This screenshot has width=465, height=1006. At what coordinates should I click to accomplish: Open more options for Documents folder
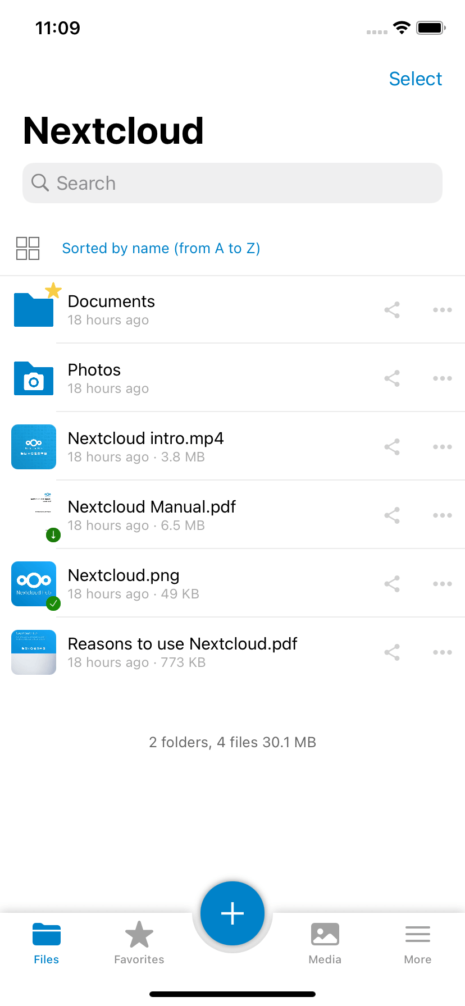[443, 310]
